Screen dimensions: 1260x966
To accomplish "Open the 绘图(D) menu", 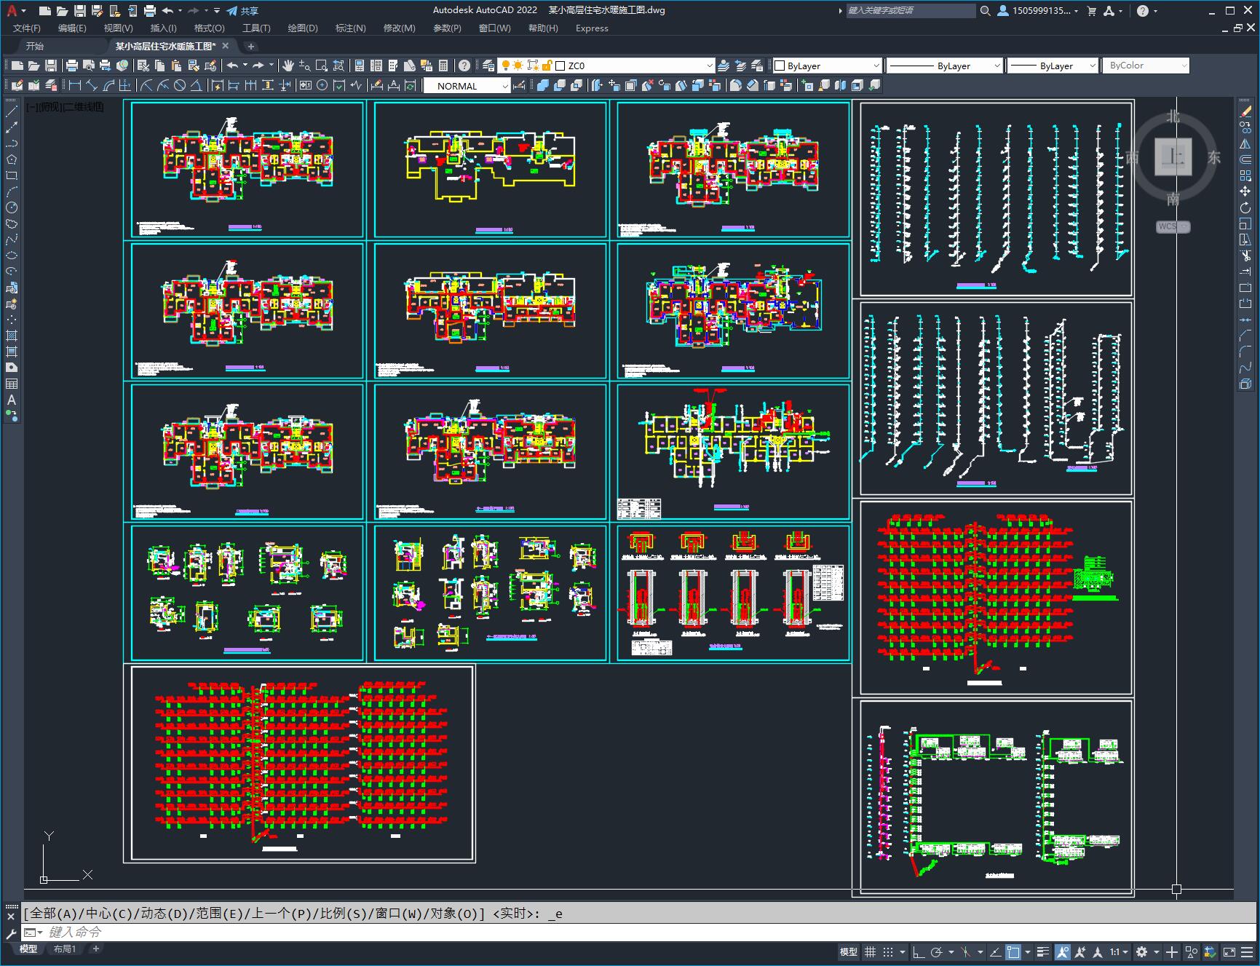I will tap(303, 28).
